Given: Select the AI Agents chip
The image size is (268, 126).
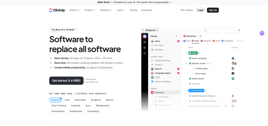Looking at the screenshot, I should click(x=96, y=100).
